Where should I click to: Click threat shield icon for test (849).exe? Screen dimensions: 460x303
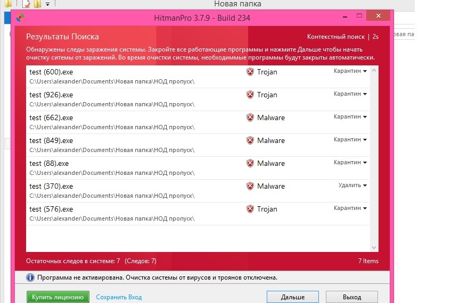click(x=250, y=140)
